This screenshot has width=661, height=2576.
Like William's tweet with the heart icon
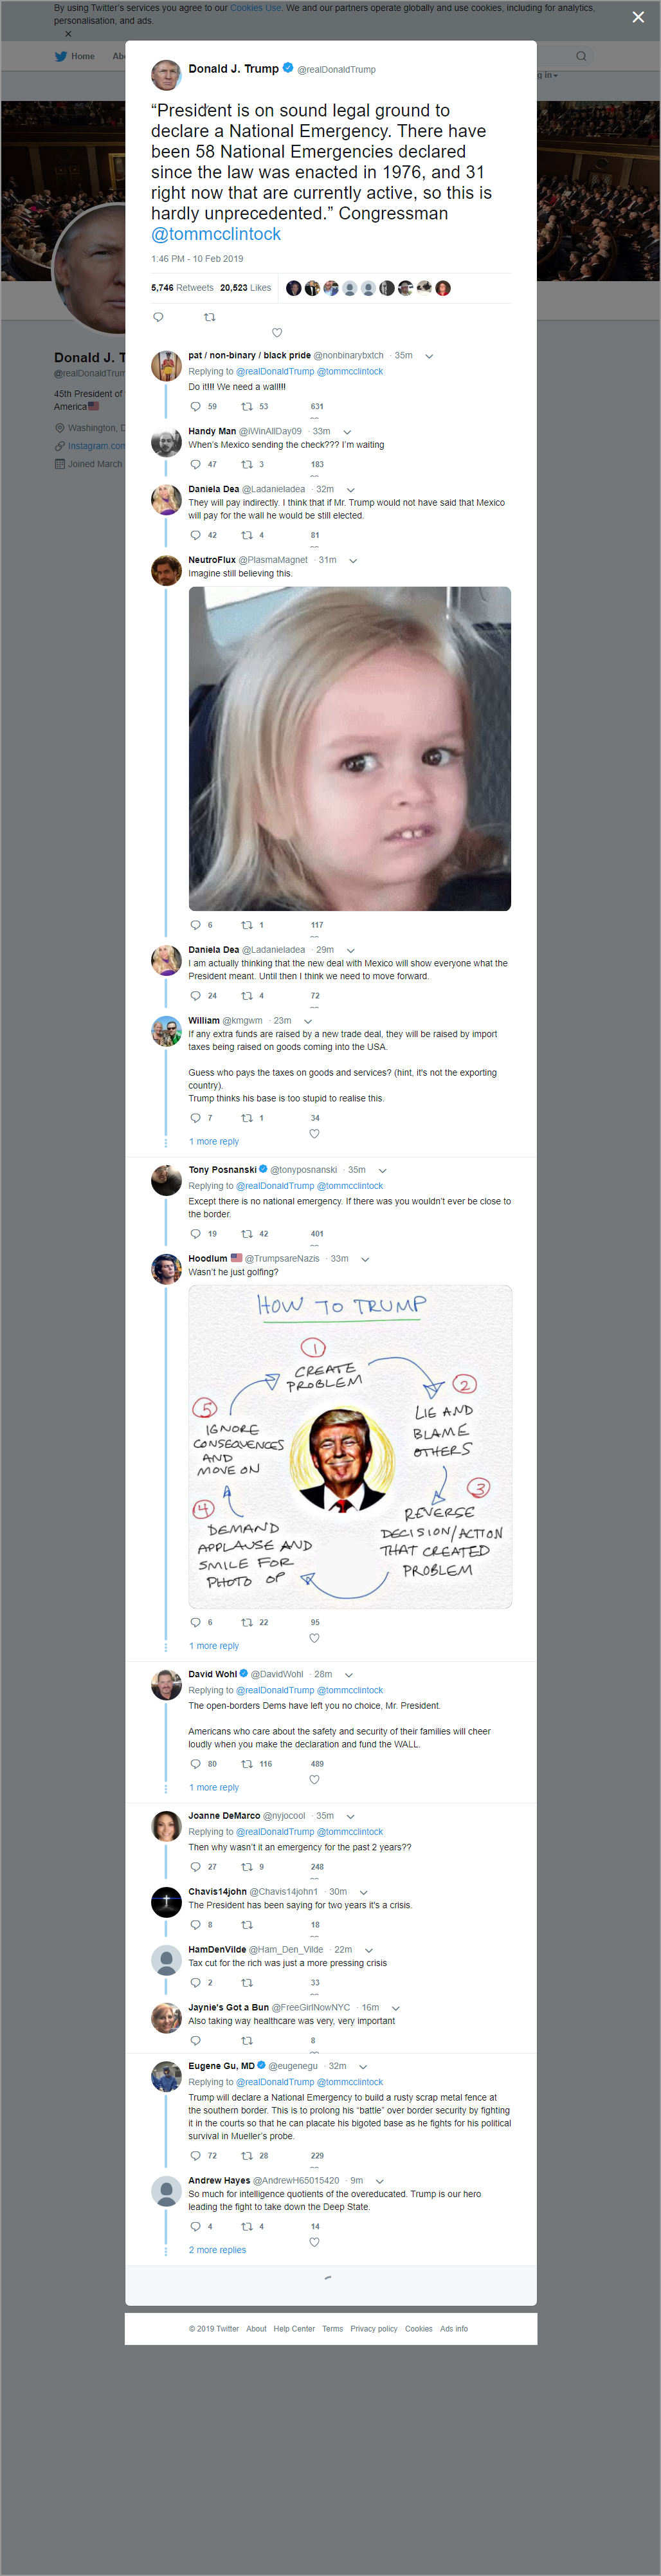click(x=314, y=1133)
